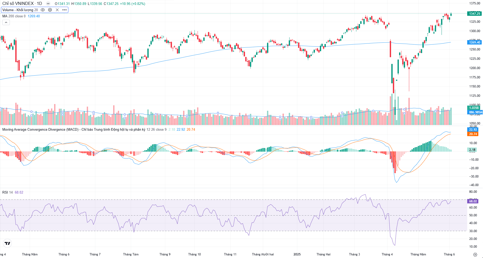Toggle Volume indicator visibility eye icon

coord(43,10)
